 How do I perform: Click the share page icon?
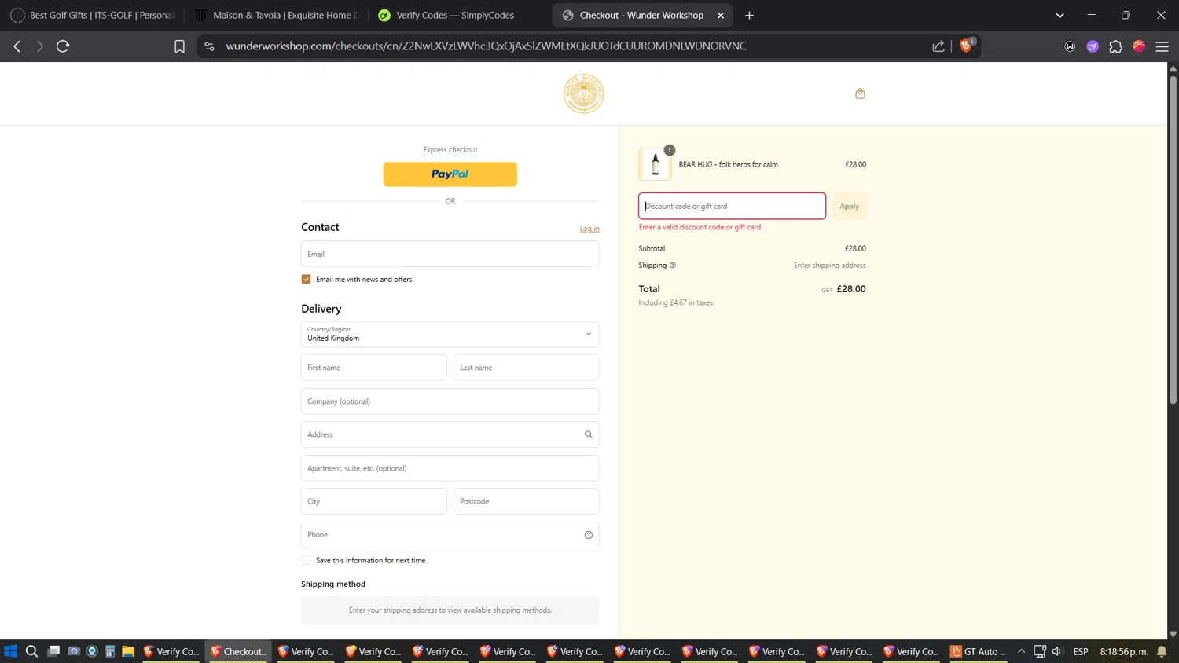[x=938, y=46]
